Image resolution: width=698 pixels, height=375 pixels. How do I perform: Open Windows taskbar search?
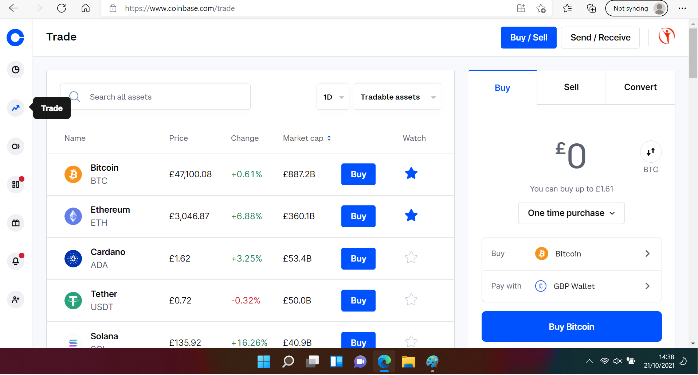click(288, 362)
